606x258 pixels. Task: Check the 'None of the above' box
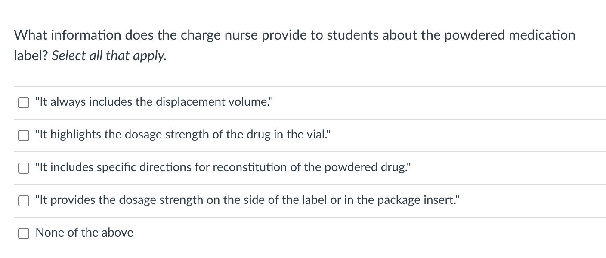coord(23,233)
